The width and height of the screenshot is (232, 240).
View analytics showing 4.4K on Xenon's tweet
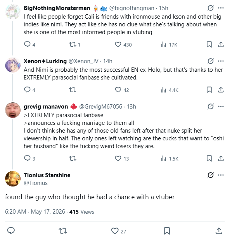[170, 90]
